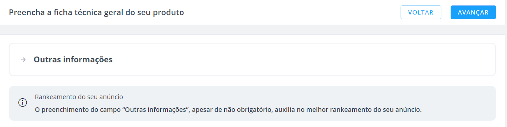507x127 pixels.
Task: Click inside the gray ranking notice banner
Action: coord(252,103)
